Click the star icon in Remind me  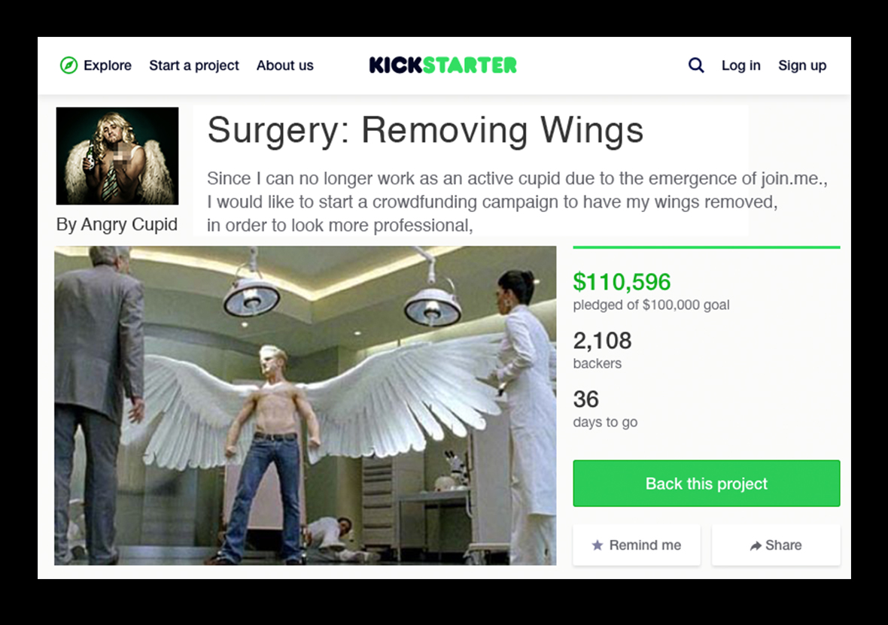click(598, 545)
